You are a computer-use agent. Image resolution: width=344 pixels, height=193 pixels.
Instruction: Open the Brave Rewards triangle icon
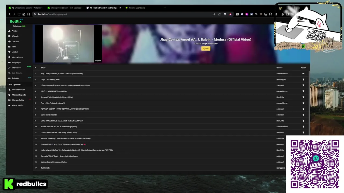tap(230, 14)
